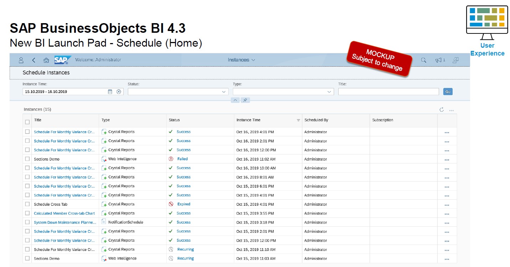Check the System Down Maintenance row

click(x=27, y=222)
